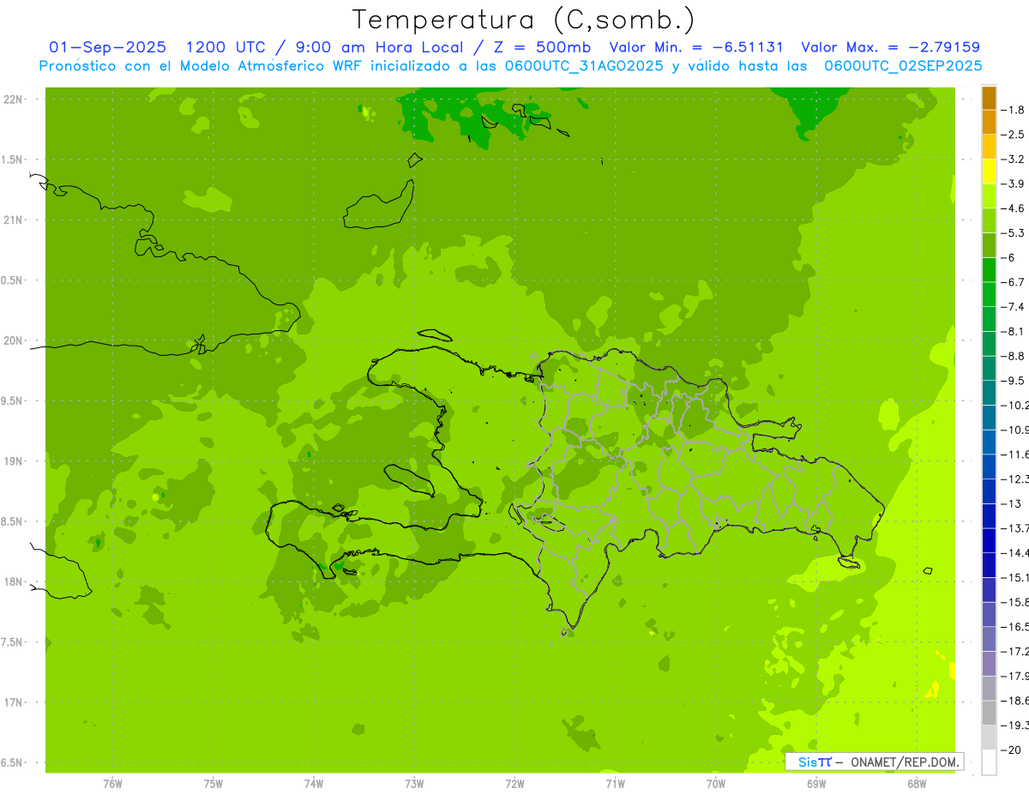Click the 'Valor Max. = -2.79159' value
This screenshot has height=795, width=1029.
[x=890, y=47]
